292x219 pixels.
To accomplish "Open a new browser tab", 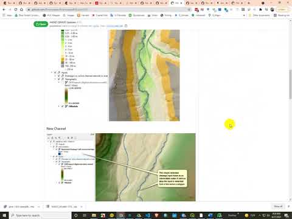I will pos(249,3).
